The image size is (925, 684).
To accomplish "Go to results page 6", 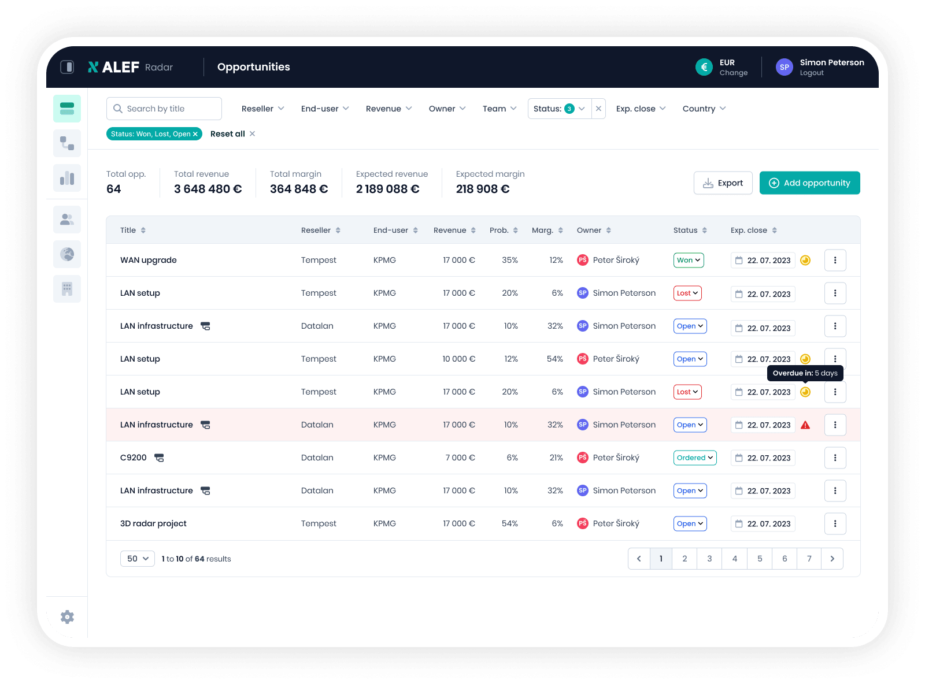I will pos(785,559).
